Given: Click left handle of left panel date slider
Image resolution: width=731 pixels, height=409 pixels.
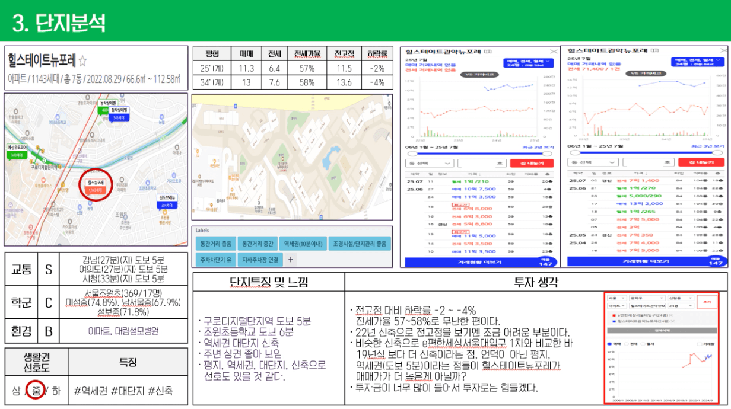Looking at the screenshot, I should click(x=412, y=154).
